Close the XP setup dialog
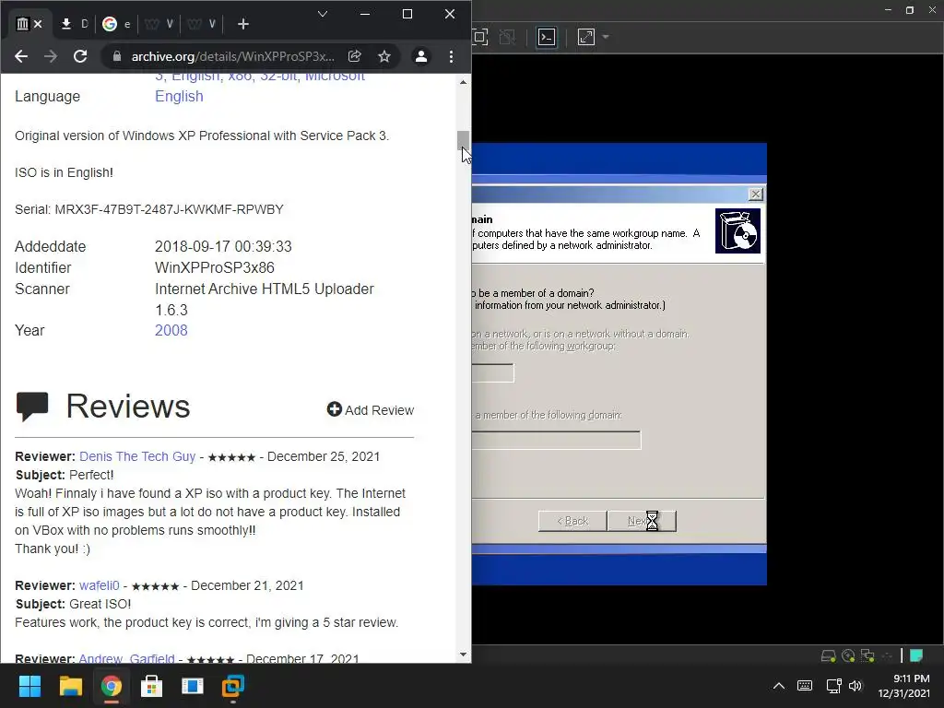The height and width of the screenshot is (708, 944). click(x=756, y=194)
